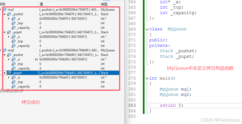Image resolution: width=242 pixels, height=124 pixels.
Task: Click 'Stack _pushst;' member declaration in code
Action: [x=178, y=51]
